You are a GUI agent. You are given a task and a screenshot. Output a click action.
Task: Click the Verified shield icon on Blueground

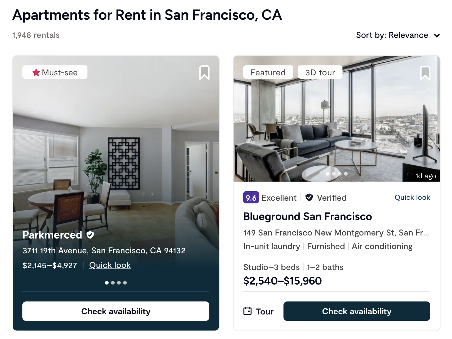click(x=309, y=198)
